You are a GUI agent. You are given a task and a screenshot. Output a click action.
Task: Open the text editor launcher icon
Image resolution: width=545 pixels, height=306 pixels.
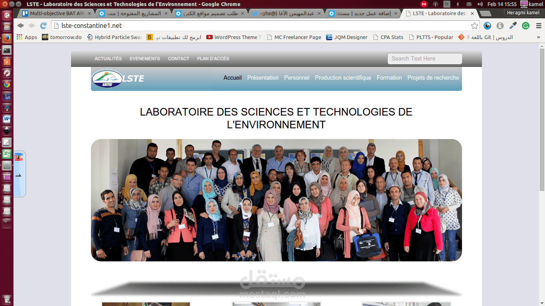click(7, 142)
